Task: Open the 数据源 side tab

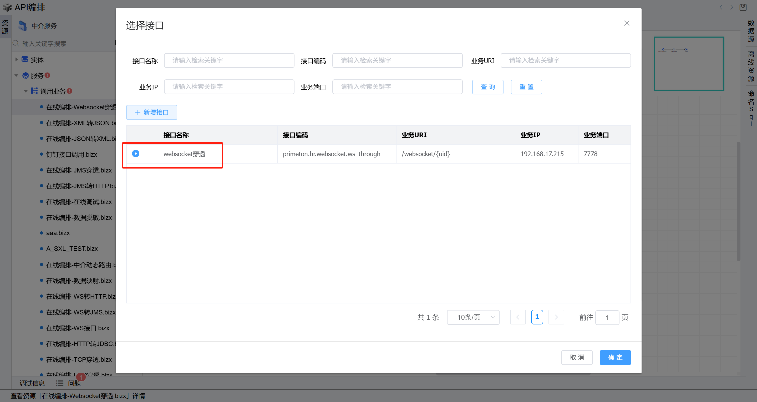Action: (x=751, y=31)
